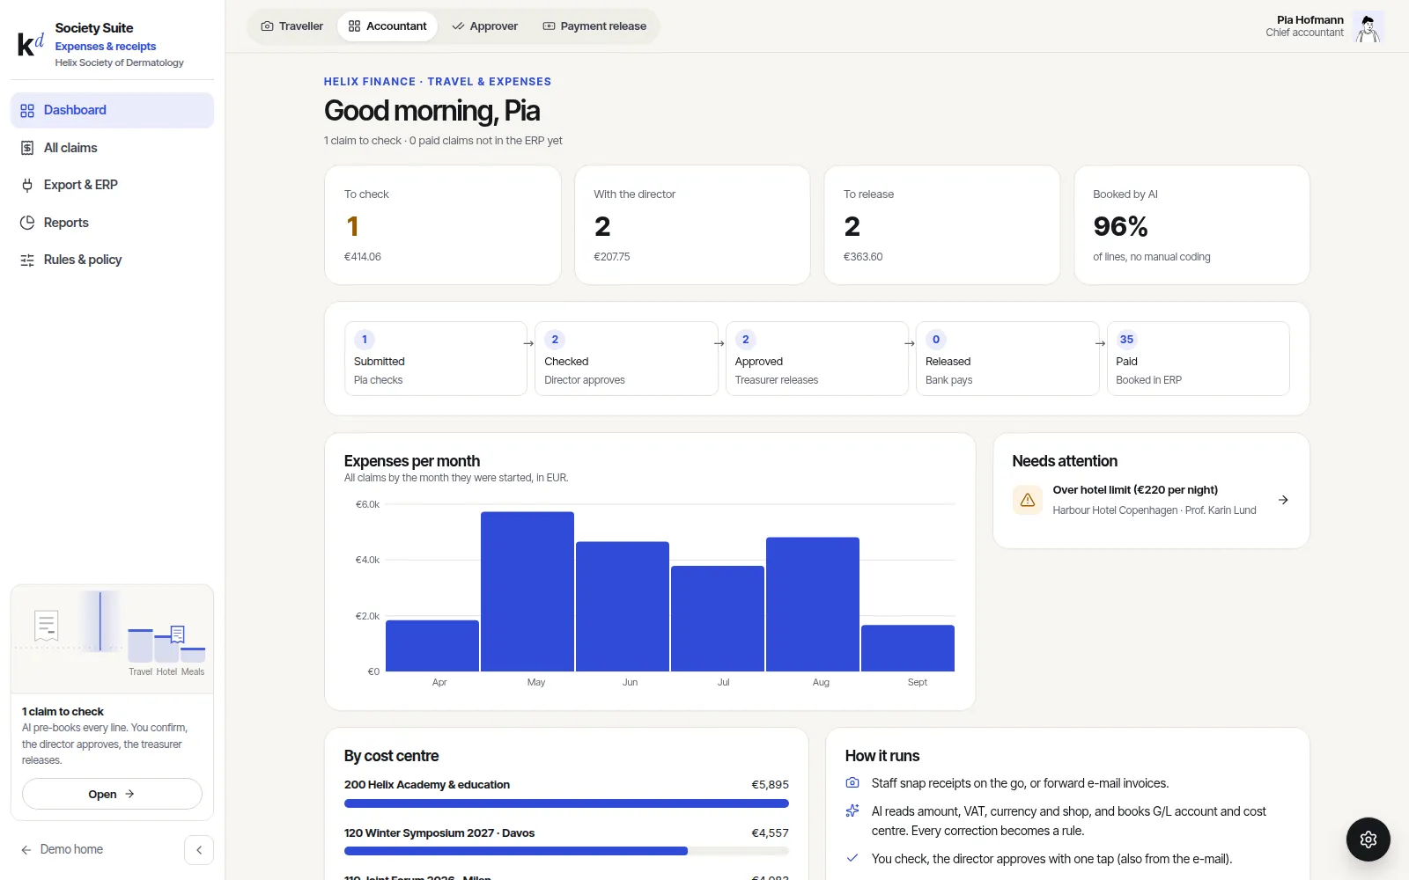Click the Pia Hofmann name in header
The width and height of the screenshot is (1409, 880).
(x=1310, y=19)
